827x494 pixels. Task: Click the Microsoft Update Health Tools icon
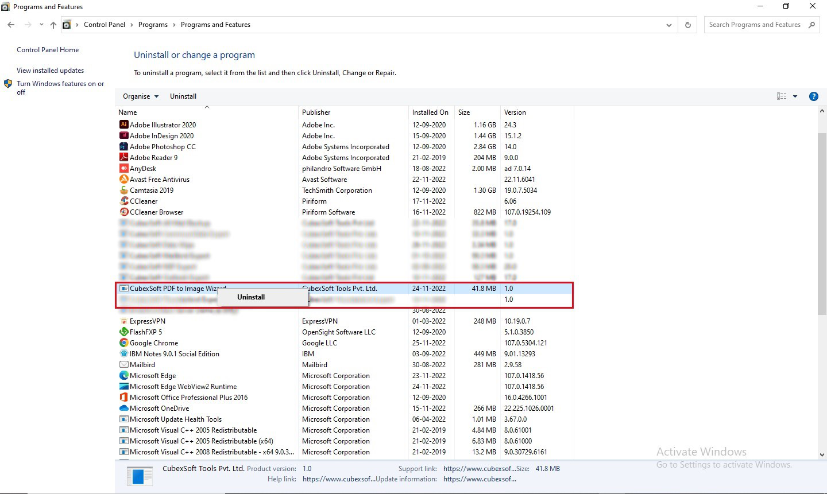[123, 419]
